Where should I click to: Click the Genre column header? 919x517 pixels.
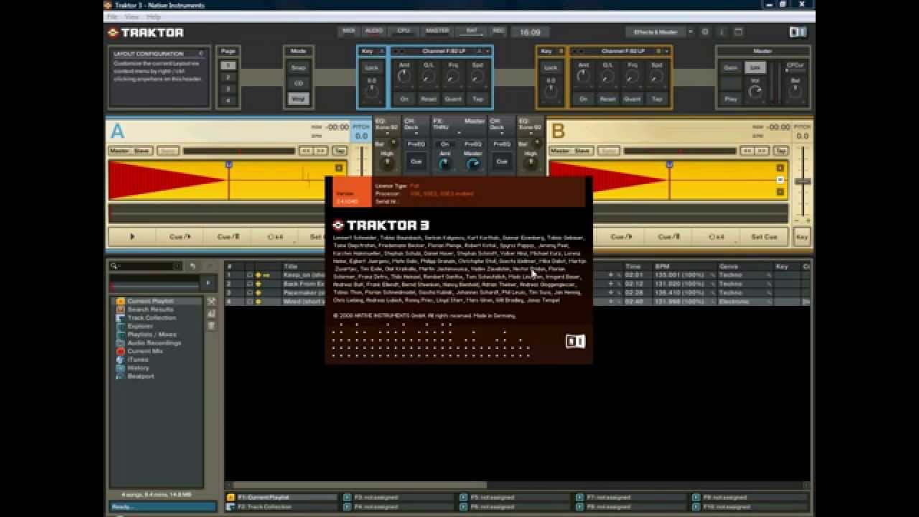(745, 266)
